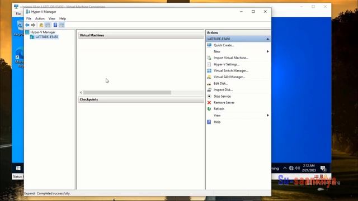Show hidden tray icons chevron
Screen dimensions: 358x201
pyautogui.click(x=285, y=168)
